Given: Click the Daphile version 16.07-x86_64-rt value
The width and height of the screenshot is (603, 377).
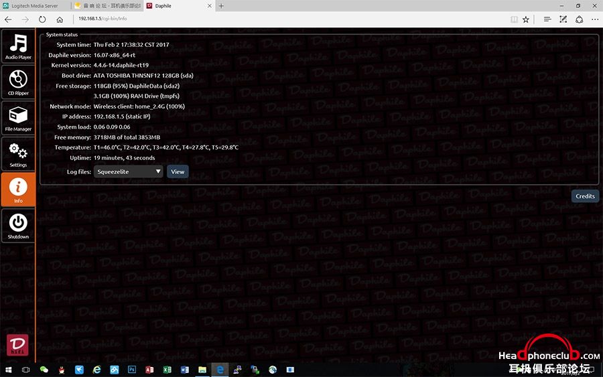Looking at the screenshot, I should point(114,55).
